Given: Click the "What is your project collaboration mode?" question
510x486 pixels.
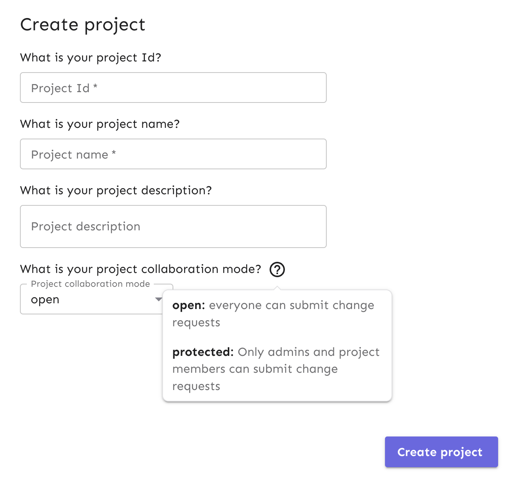Looking at the screenshot, I should pos(140,269).
